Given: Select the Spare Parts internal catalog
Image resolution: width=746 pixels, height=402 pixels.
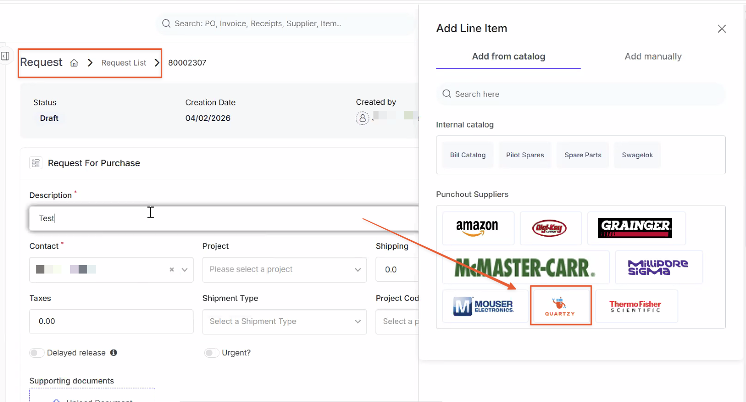Looking at the screenshot, I should 583,155.
